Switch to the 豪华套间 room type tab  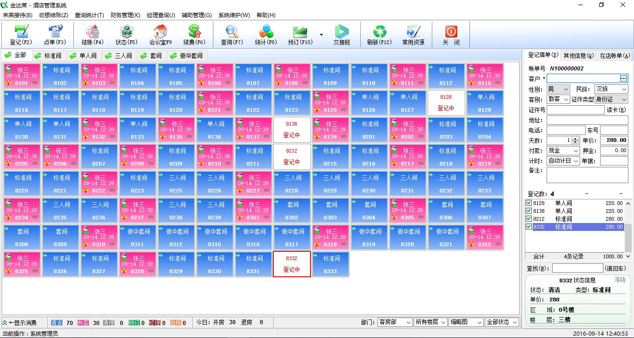tap(187, 56)
